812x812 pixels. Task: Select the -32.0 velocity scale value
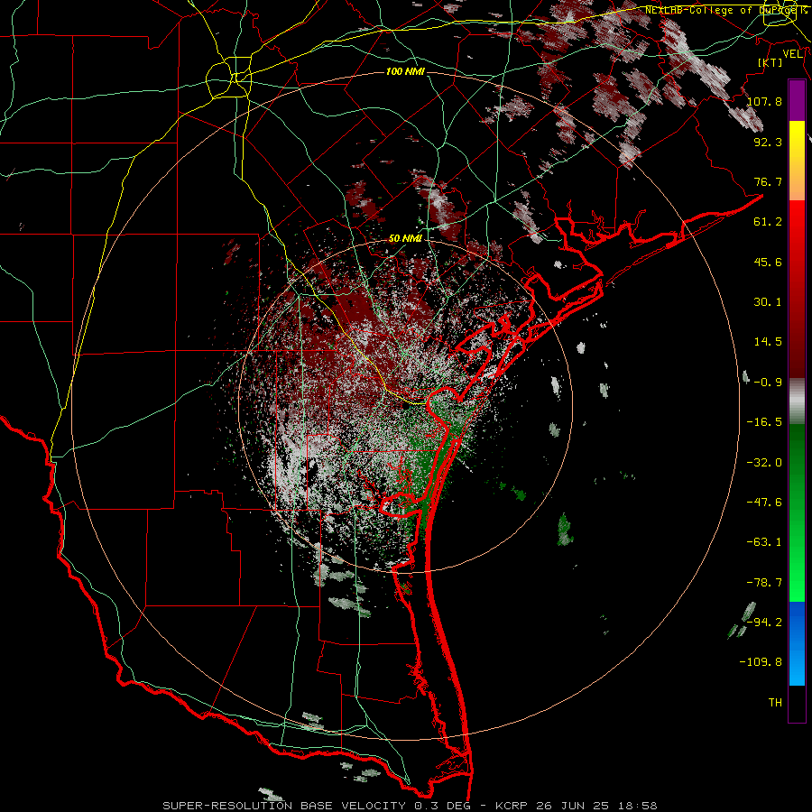coord(764,463)
